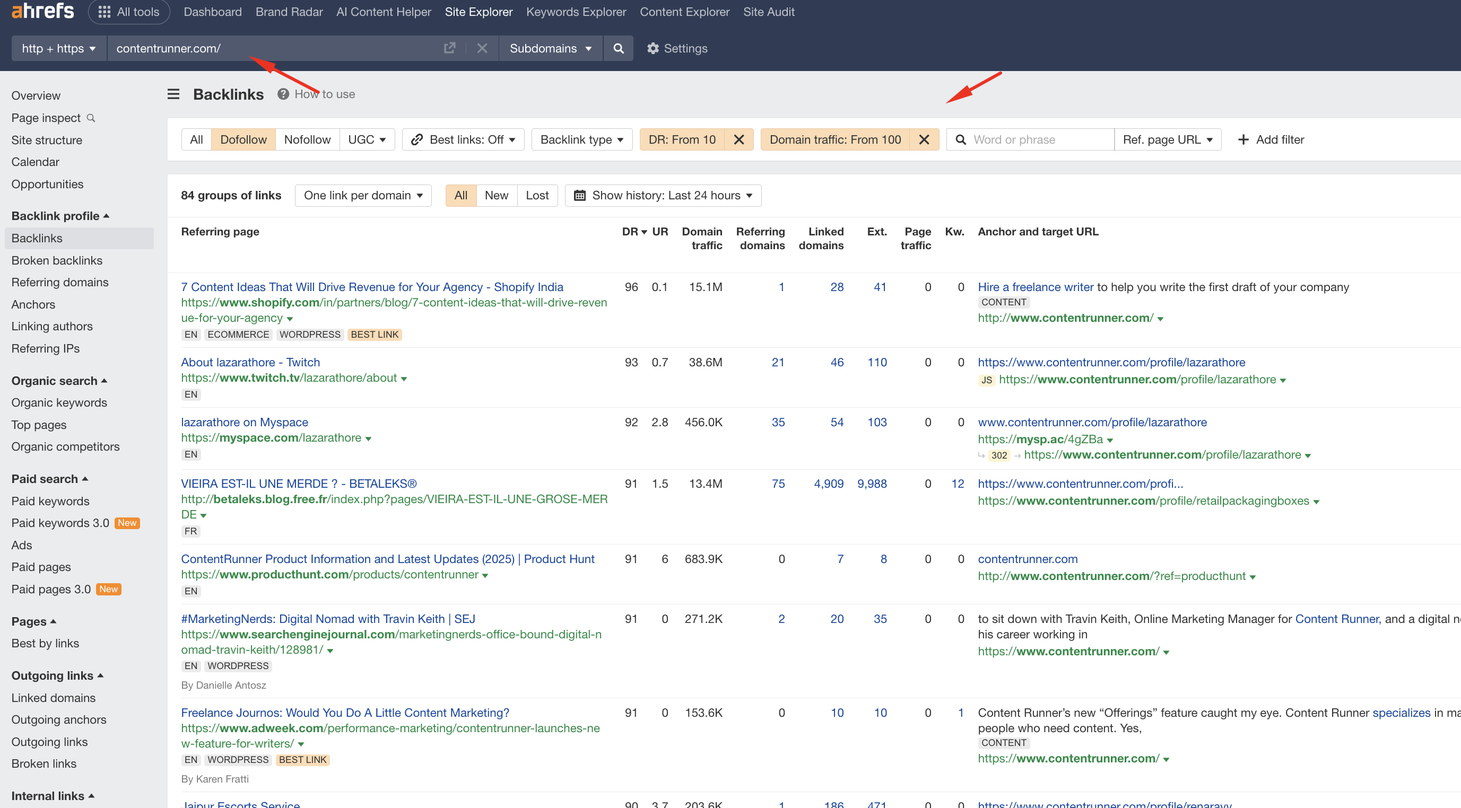This screenshot has width=1461, height=808.
Task: Expand shopify.com referring URL dropdown arrow
Action: tap(290, 319)
